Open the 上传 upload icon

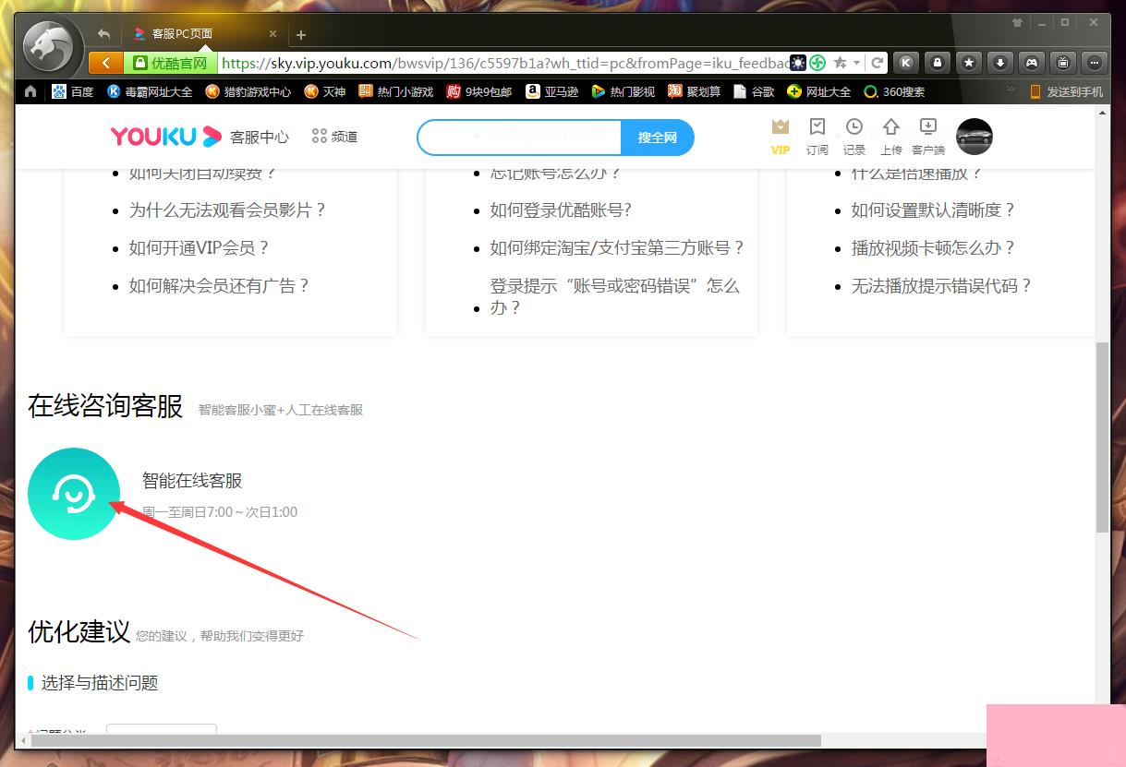click(x=891, y=136)
